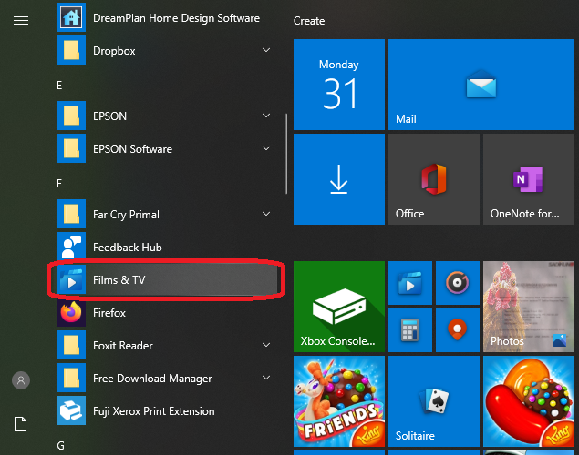Click the EPSON folder icon
This screenshot has height=455, width=579.
click(x=71, y=116)
